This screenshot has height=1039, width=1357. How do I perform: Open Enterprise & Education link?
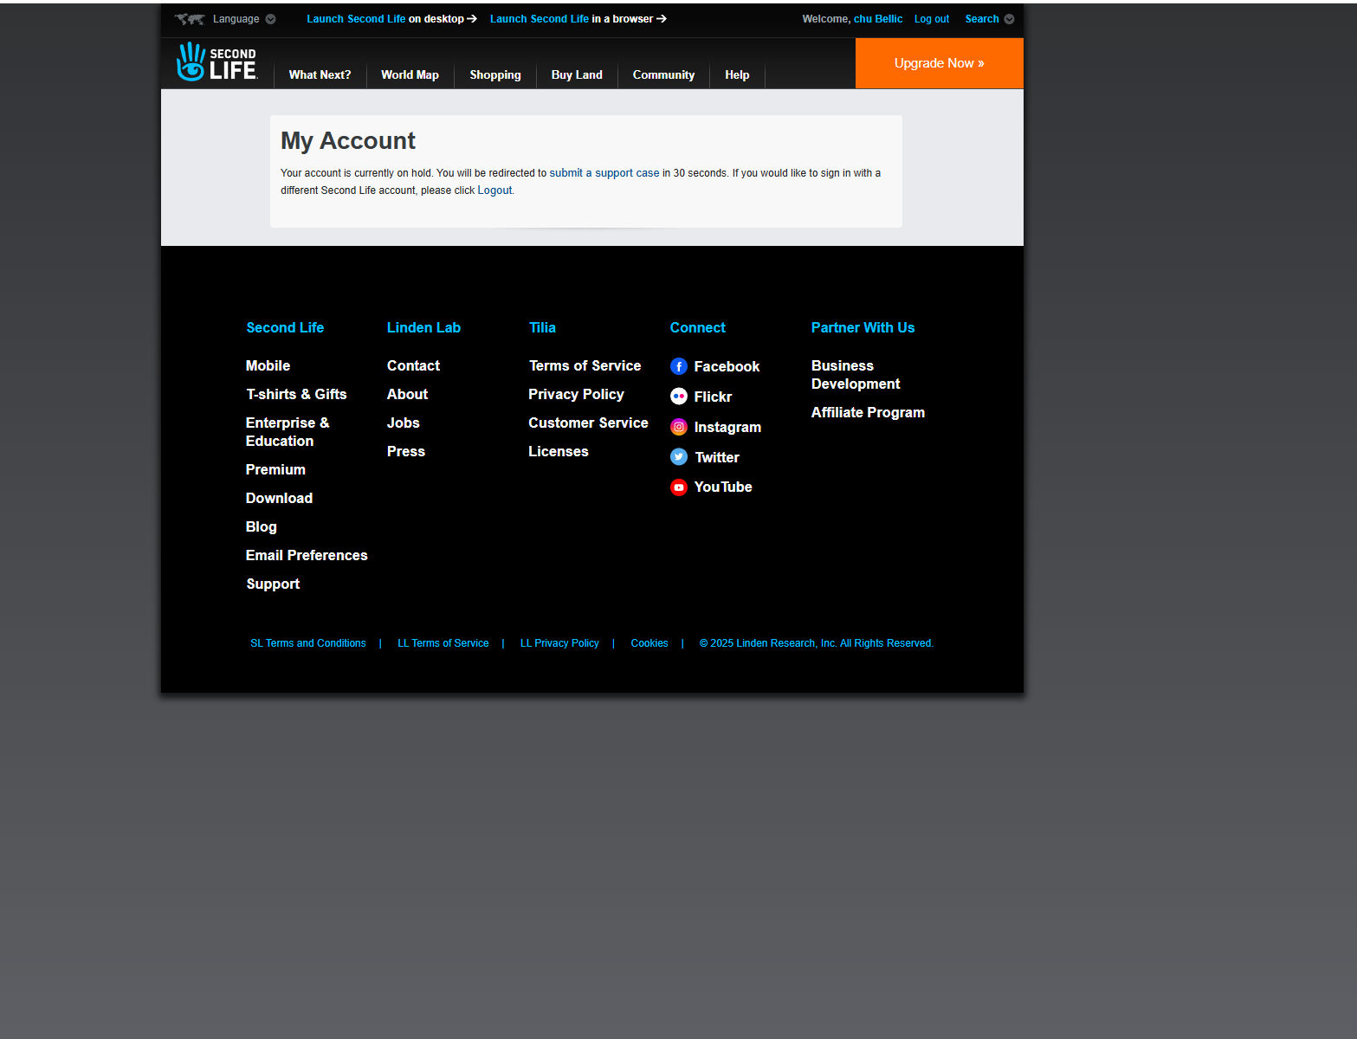(x=288, y=432)
